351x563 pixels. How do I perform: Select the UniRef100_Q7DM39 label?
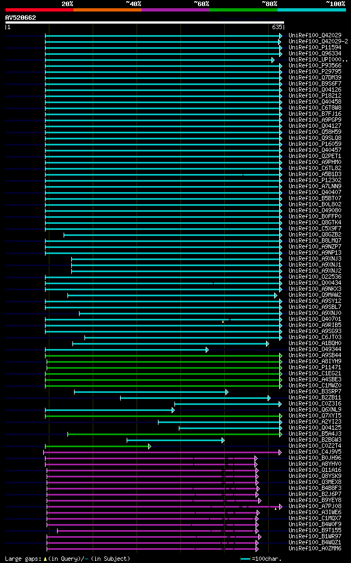point(315,77)
